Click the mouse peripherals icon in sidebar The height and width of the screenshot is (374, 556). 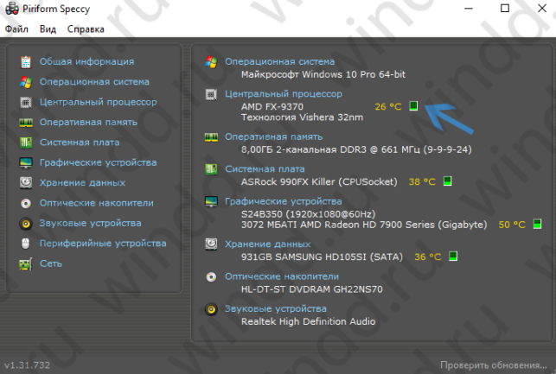tap(26, 244)
